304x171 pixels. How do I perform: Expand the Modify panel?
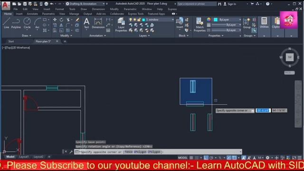click(66, 36)
